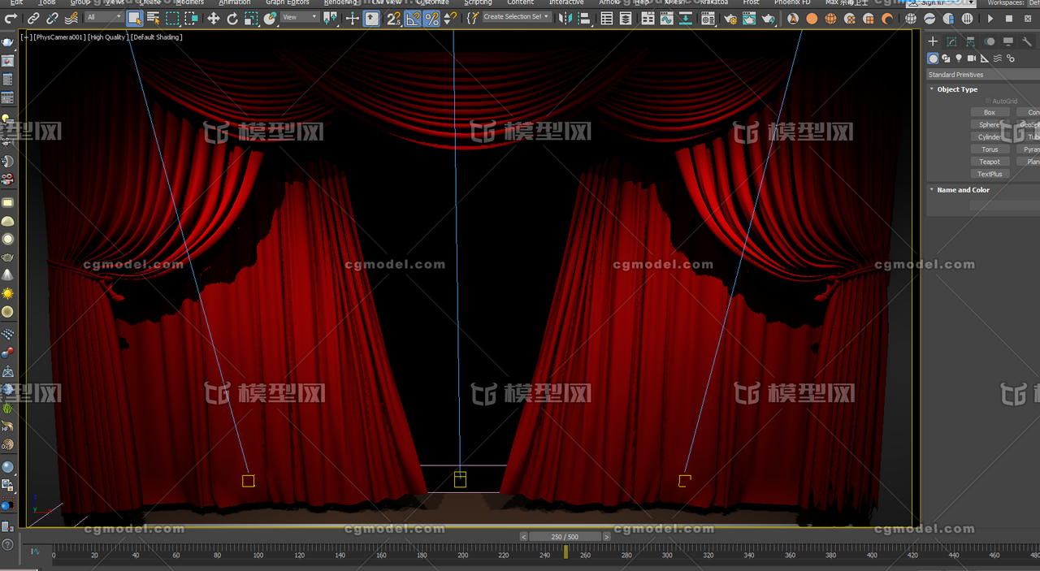Switch to Hierarchy command panel tab
This screenshot has height=571, width=1040.
click(x=970, y=41)
